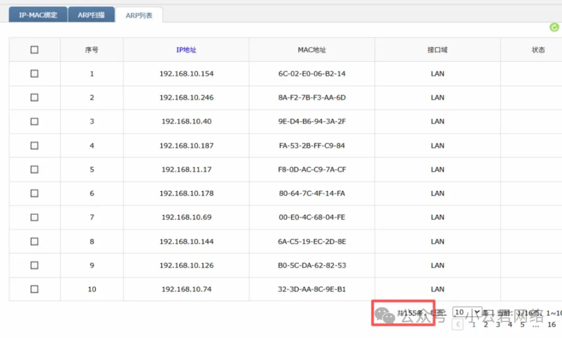Click the 接口域 column header
The height and width of the screenshot is (338, 562).
437,50
